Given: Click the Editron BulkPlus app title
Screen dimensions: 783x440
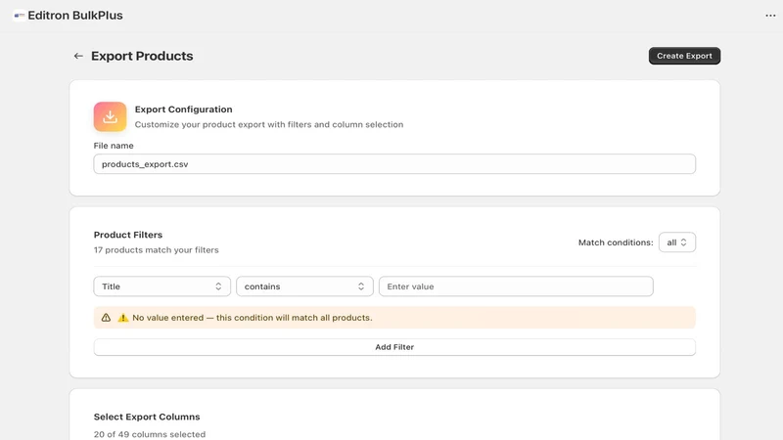Looking at the screenshot, I should pos(75,16).
